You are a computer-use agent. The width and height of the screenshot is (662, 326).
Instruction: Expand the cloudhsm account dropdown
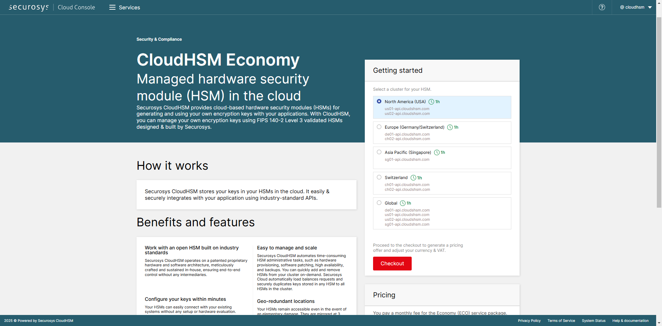[635, 7]
